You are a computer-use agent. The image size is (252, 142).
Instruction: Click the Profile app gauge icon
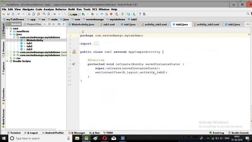[102, 14]
